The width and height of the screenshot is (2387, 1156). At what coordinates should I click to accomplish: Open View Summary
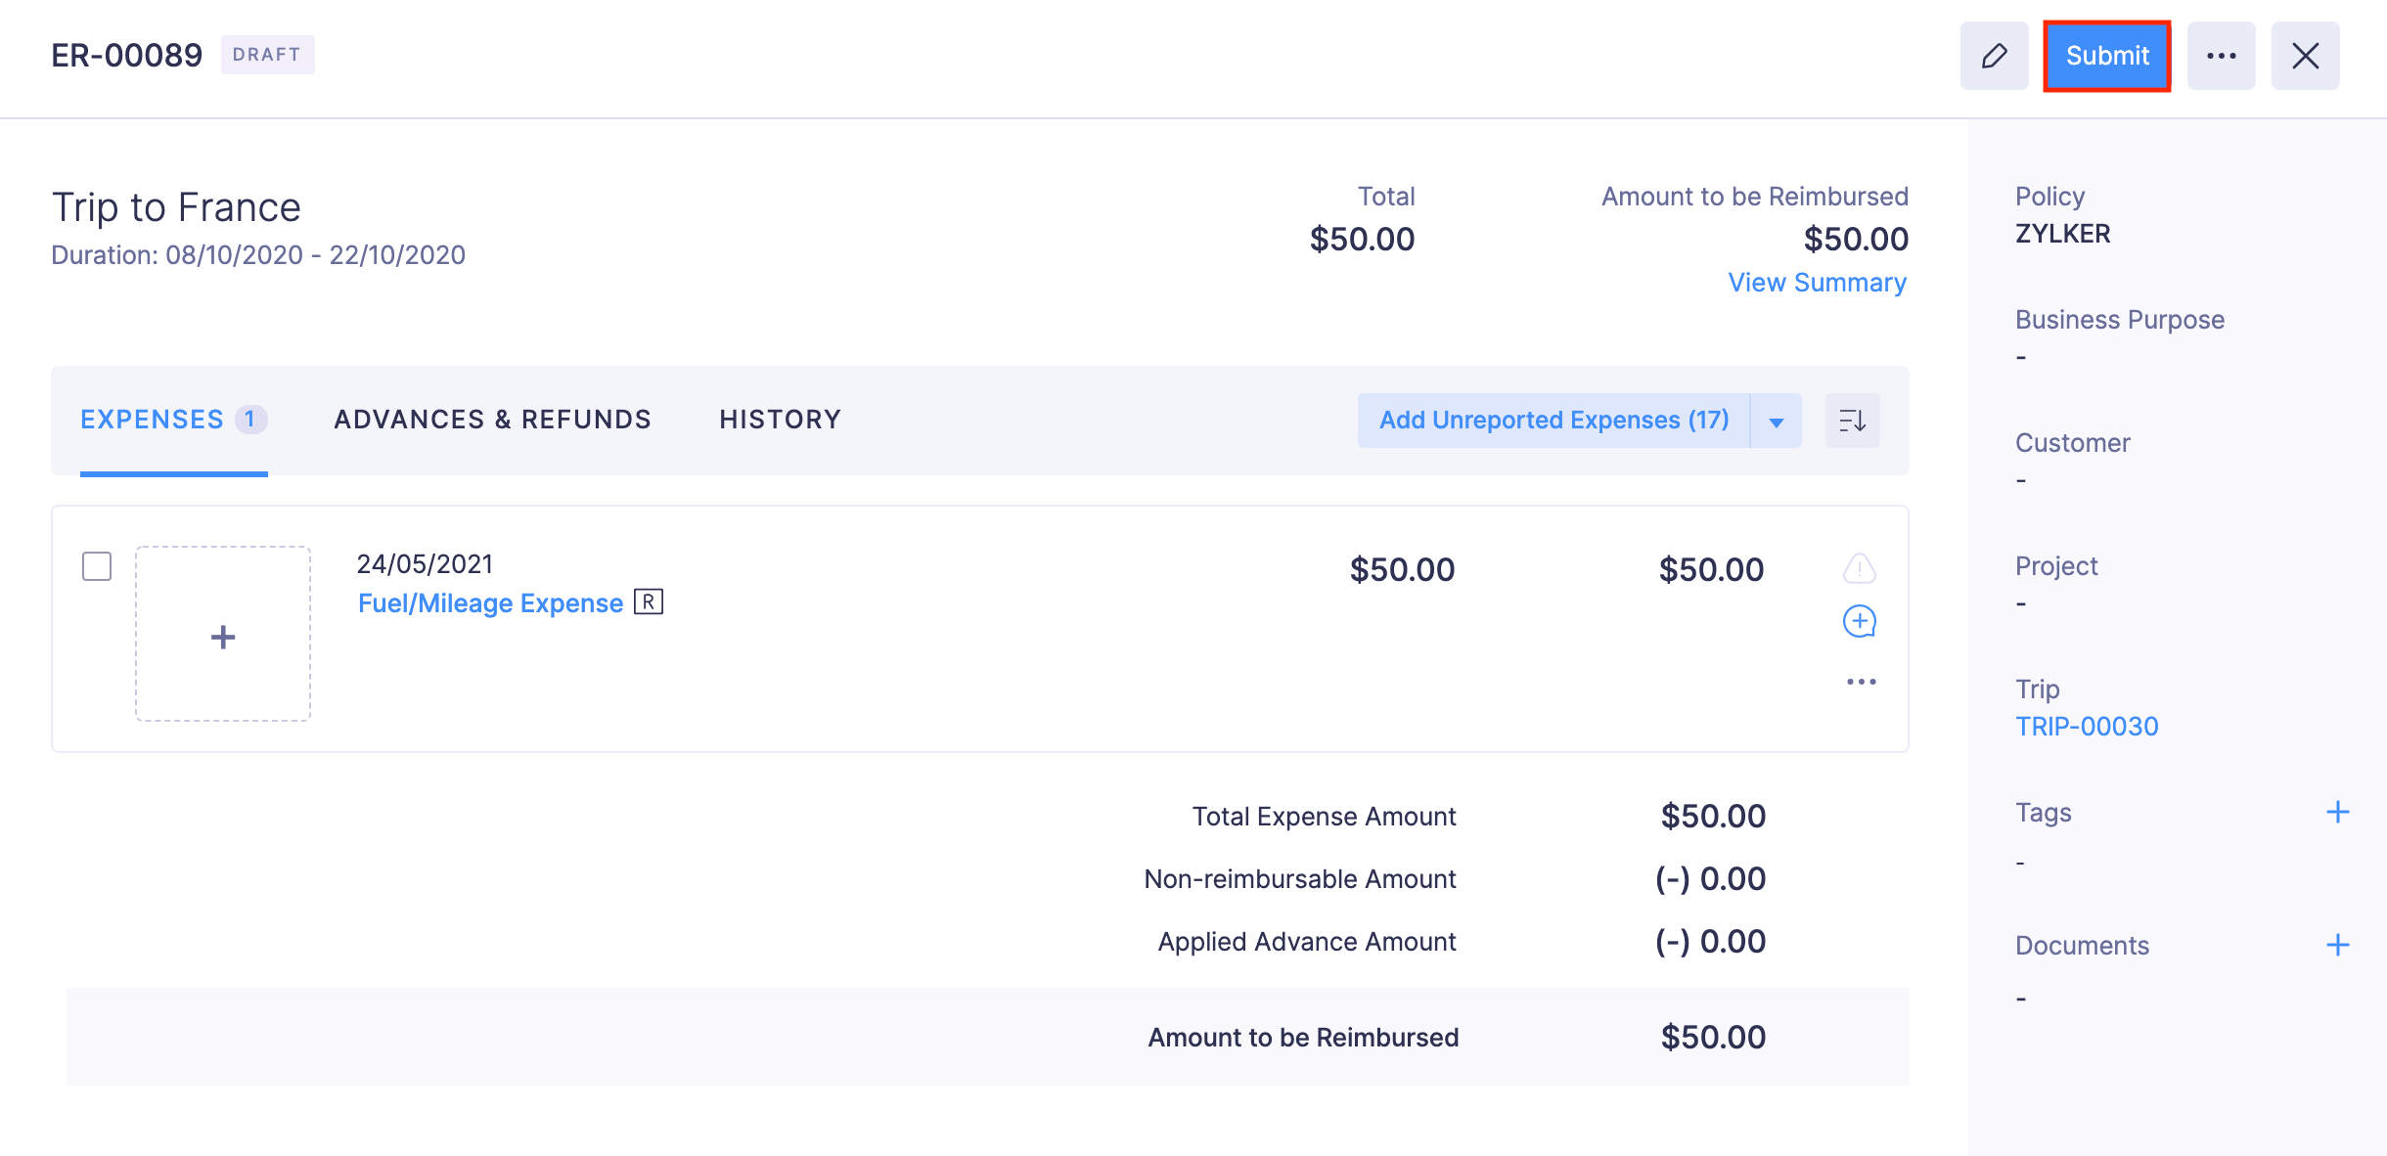pos(1818,283)
